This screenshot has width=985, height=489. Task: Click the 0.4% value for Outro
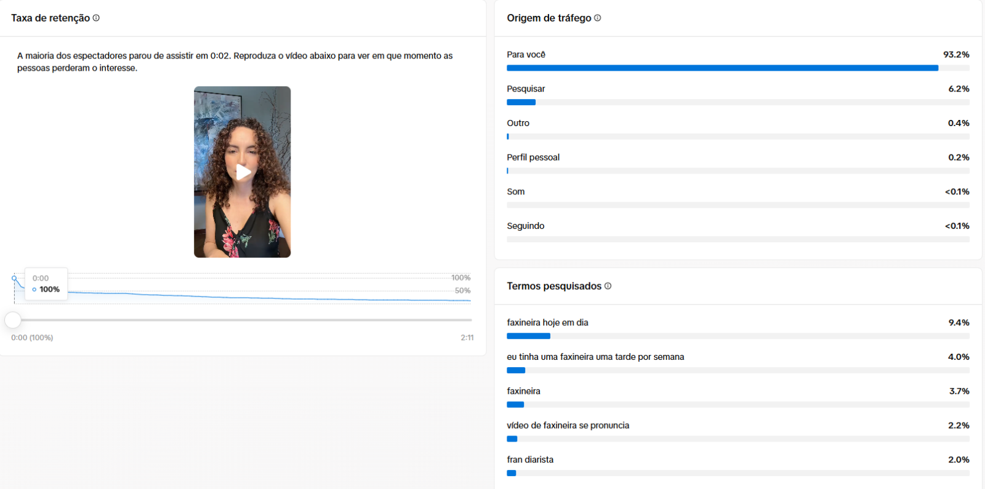[959, 123]
